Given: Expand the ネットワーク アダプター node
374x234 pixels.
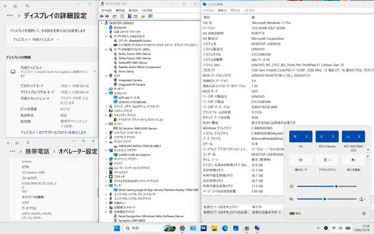Looking at the screenshot, I should [x=106, y=159].
